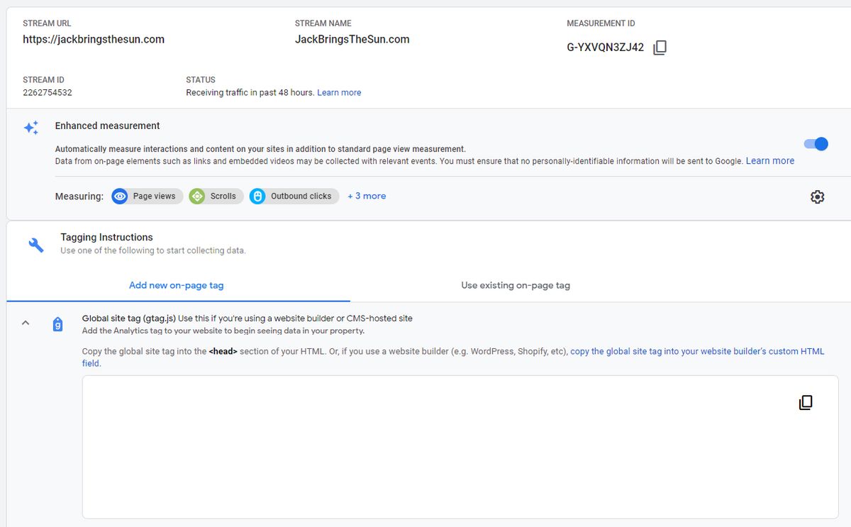Viewport: 851px width, 527px height.
Task: Click the Page views eye icon
Action: (120, 196)
